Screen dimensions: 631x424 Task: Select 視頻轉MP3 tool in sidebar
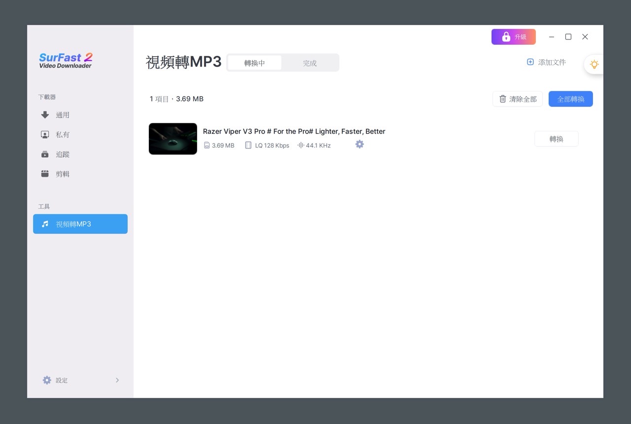[80, 224]
